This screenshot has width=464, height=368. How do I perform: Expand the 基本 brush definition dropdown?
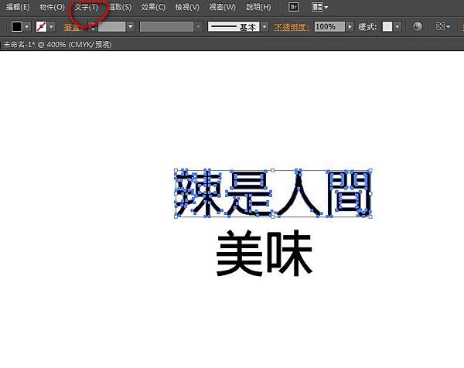point(264,26)
